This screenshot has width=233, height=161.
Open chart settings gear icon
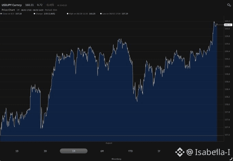pos(229,5)
